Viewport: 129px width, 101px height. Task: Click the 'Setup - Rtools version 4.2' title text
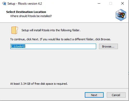[25, 4]
